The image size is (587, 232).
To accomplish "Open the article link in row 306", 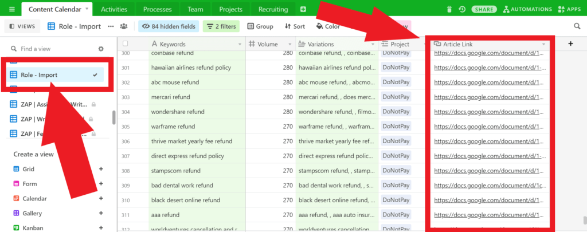I will tap(488, 141).
